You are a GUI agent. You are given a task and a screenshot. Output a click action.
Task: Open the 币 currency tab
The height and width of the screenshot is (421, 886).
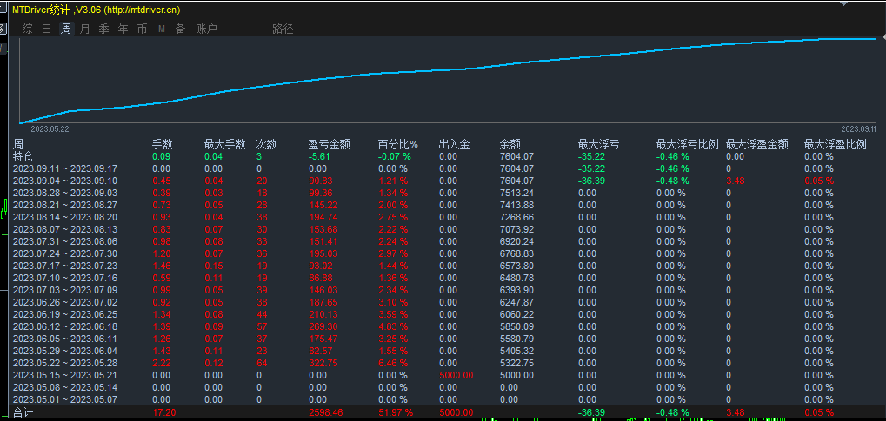coord(142,29)
